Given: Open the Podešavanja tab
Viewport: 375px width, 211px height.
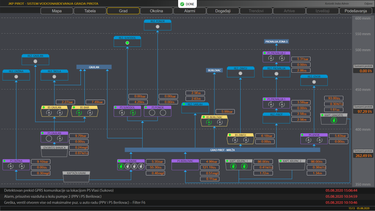Looking at the screenshot, I should coord(355,11).
